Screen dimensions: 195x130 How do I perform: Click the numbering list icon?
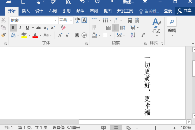click(x=105, y=20)
